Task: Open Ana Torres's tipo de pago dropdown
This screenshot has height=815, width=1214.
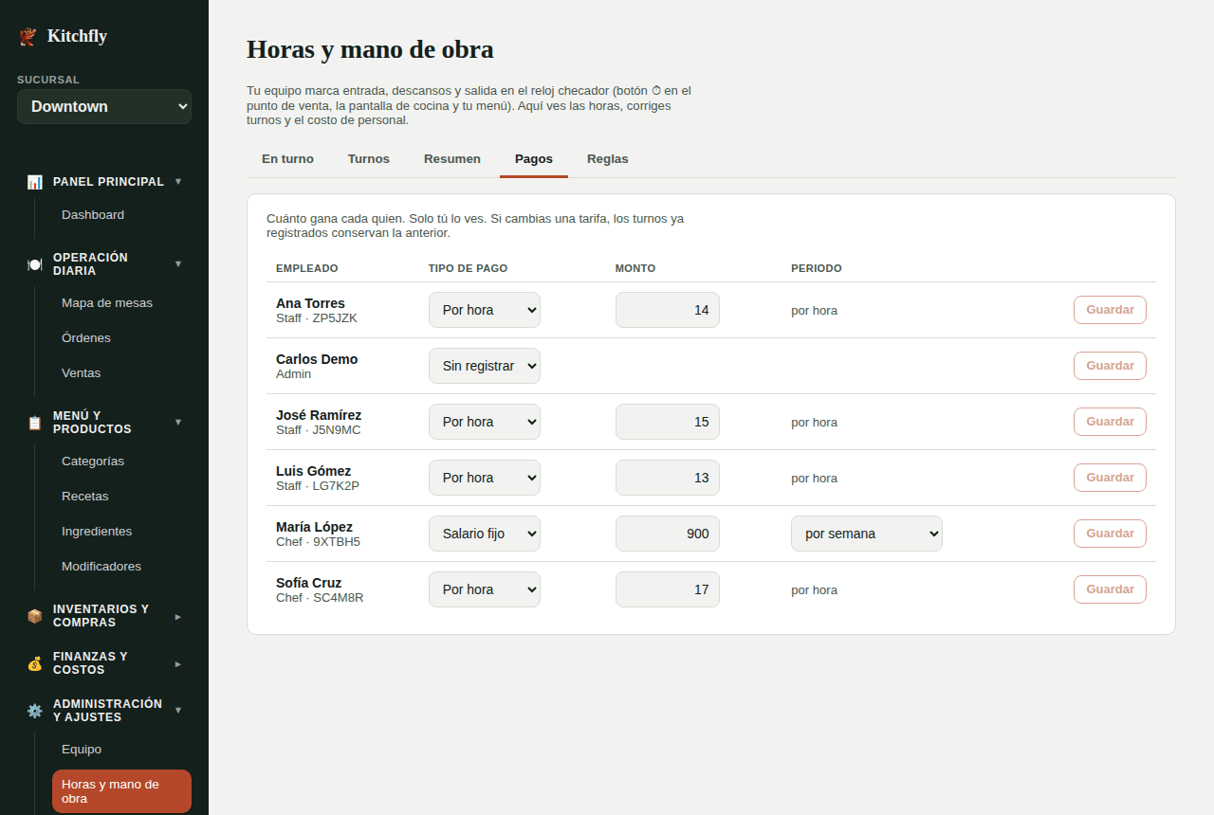Action: pyautogui.click(x=485, y=310)
